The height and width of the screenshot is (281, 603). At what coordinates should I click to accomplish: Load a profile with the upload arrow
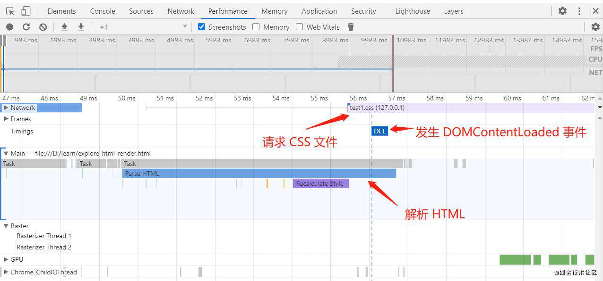click(64, 27)
